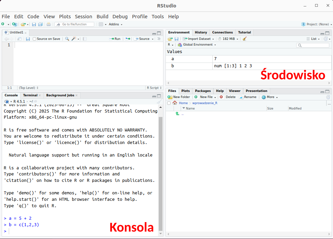
Task: Click the Run button
Action: pyautogui.click(x=115, y=39)
